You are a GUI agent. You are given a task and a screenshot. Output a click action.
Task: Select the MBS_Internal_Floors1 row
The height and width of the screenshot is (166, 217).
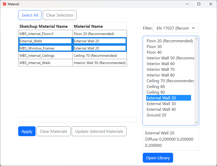pyautogui.click(x=45, y=34)
